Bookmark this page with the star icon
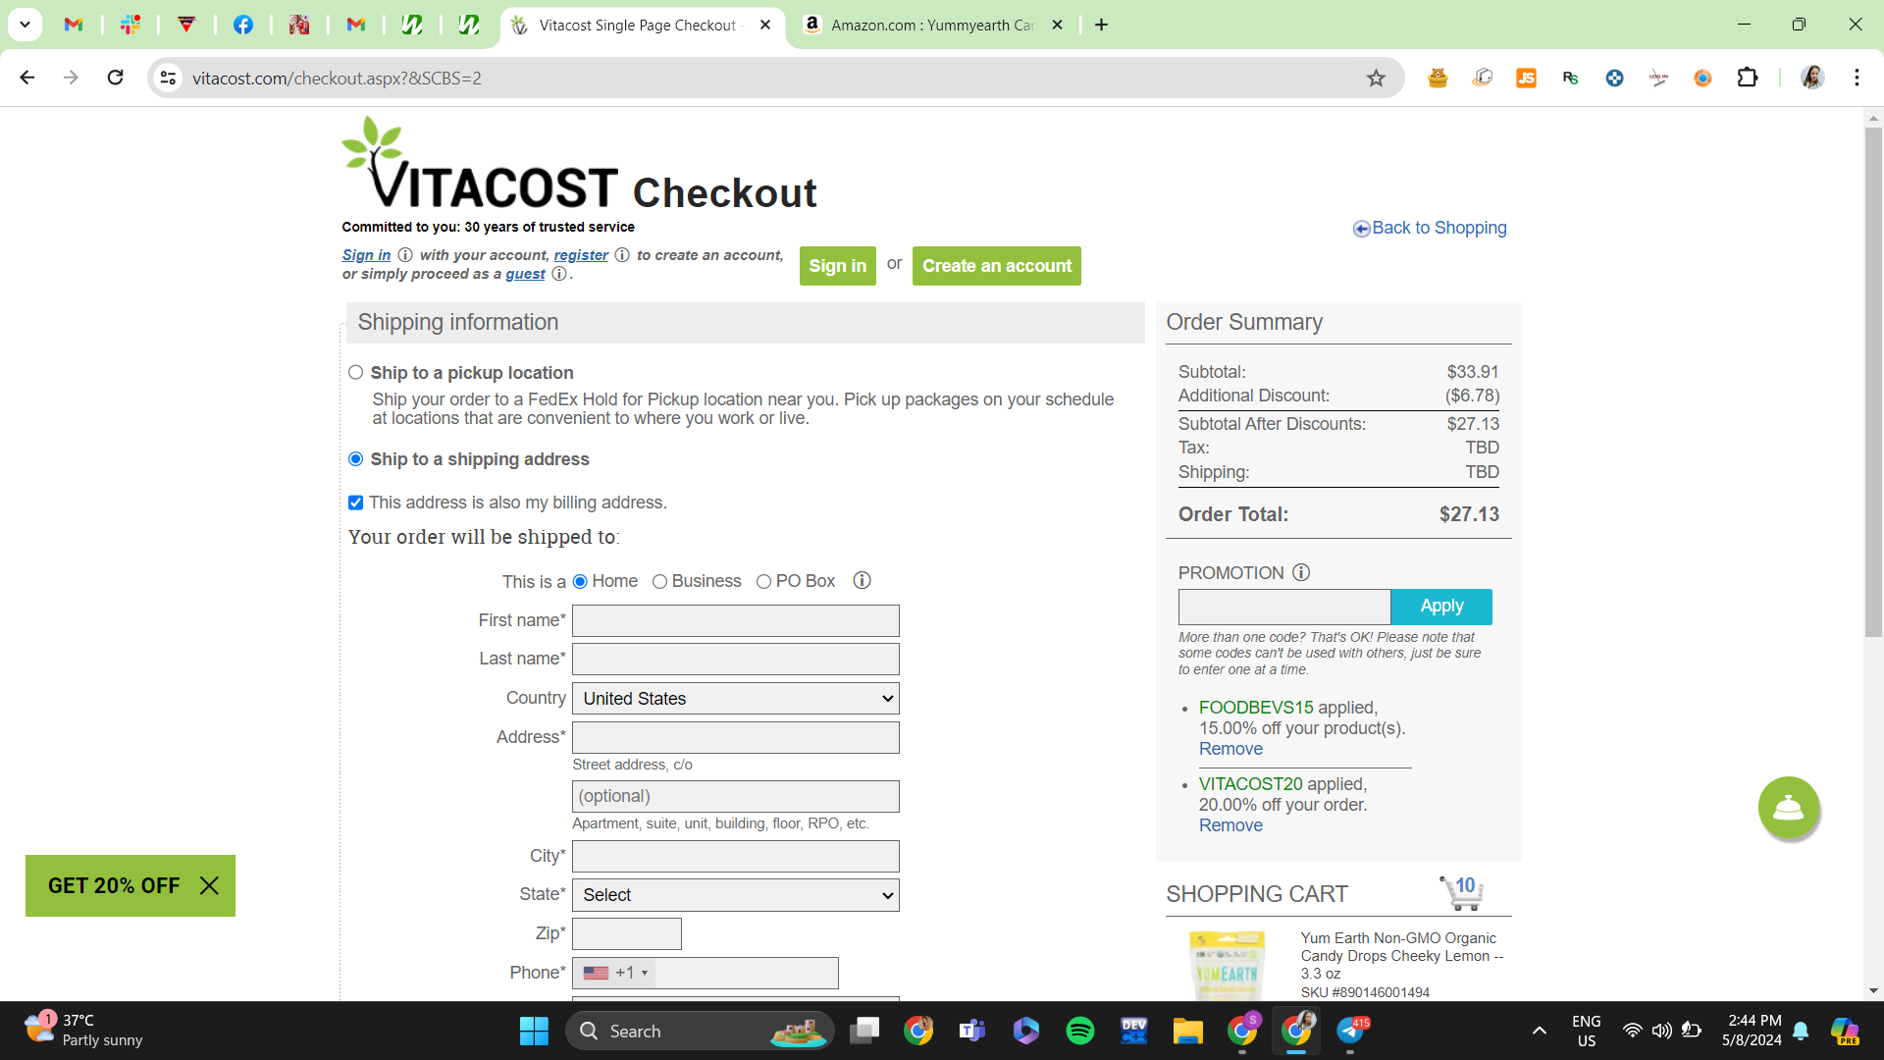The height and width of the screenshot is (1060, 1884). point(1376,78)
